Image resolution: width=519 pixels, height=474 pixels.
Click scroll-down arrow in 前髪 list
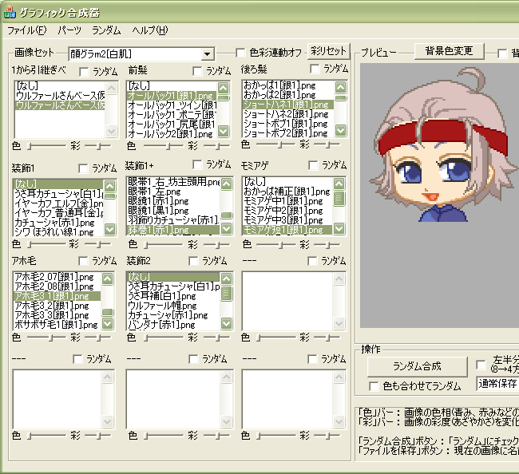(x=224, y=131)
